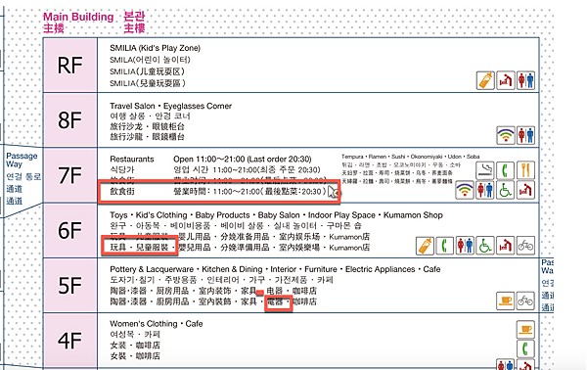Click '여성복 · 카페' Korean text on 4F

tap(135, 335)
